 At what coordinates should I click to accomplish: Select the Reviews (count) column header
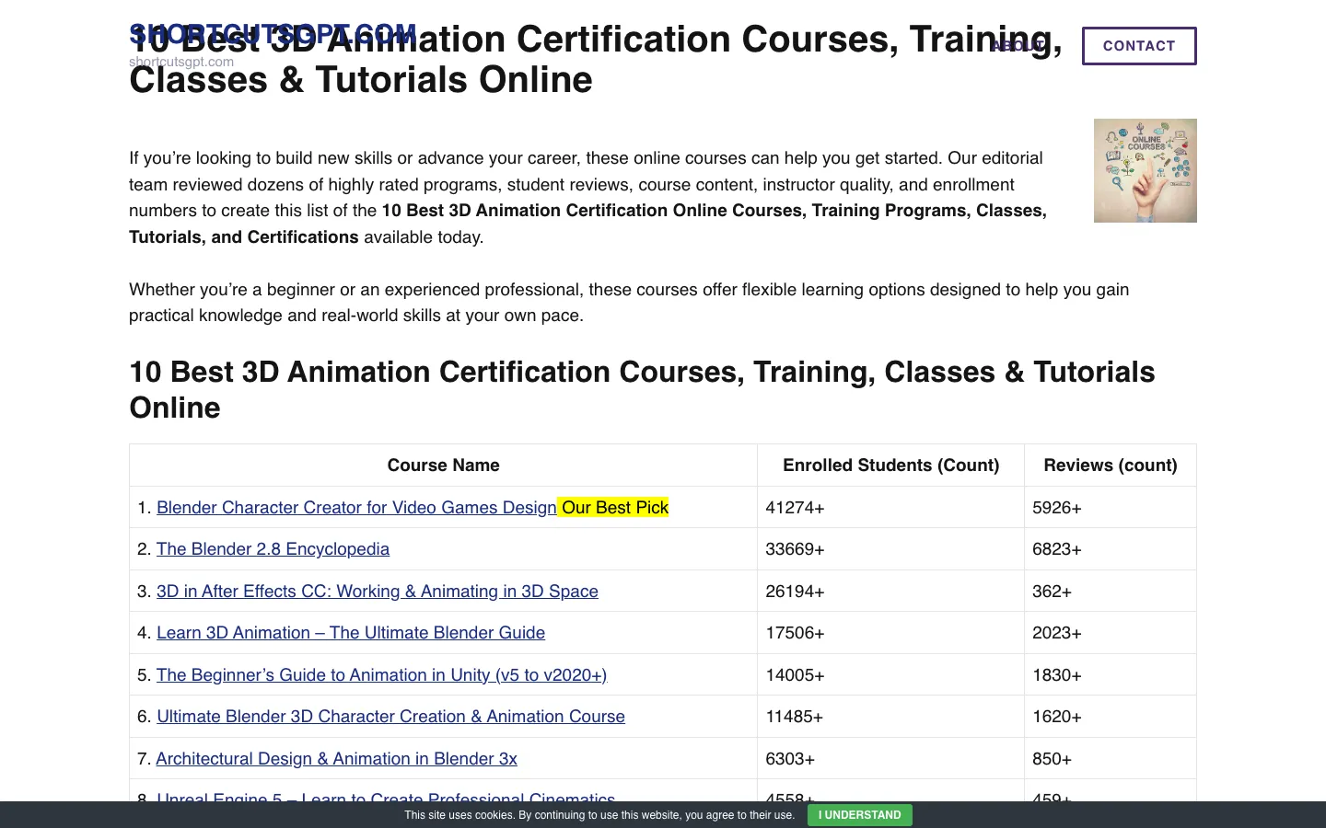click(1111, 466)
